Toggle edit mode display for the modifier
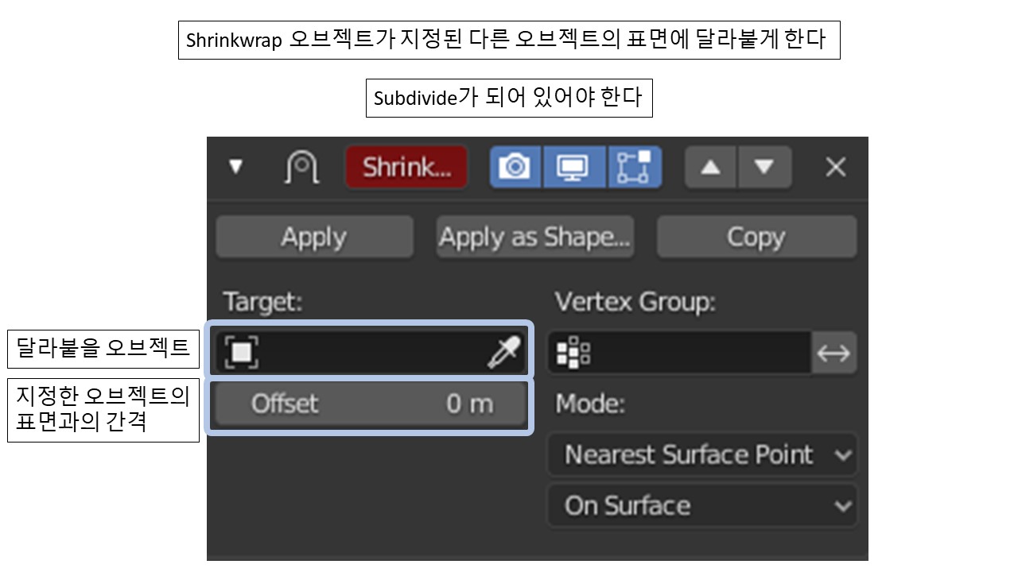1018x572 pixels. click(635, 167)
